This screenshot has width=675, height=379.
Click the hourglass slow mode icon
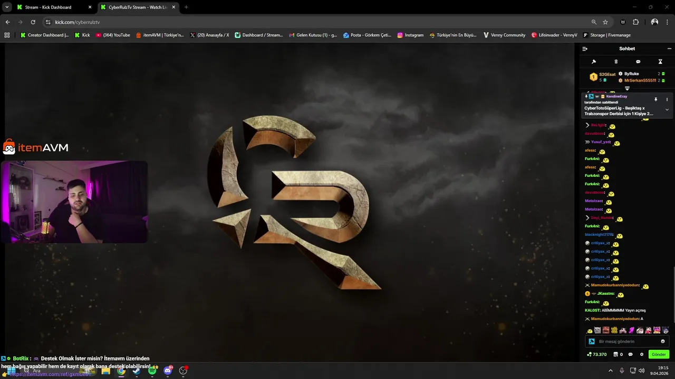660,62
